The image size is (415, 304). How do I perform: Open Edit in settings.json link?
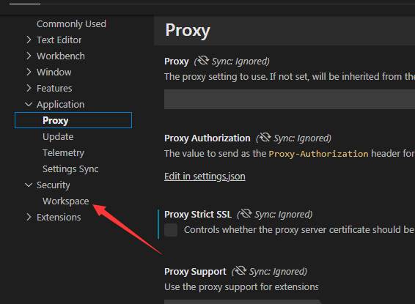click(x=205, y=177)
